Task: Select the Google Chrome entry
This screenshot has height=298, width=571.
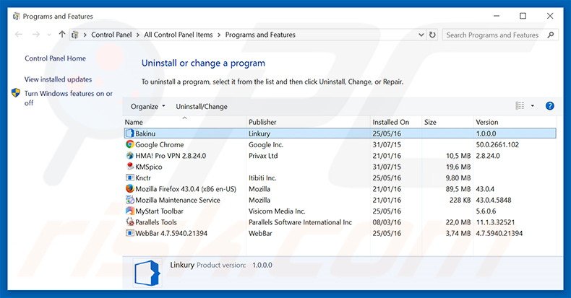Action: (160, 144)
